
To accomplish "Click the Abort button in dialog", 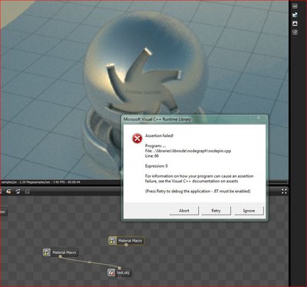I will coord(184,211).
